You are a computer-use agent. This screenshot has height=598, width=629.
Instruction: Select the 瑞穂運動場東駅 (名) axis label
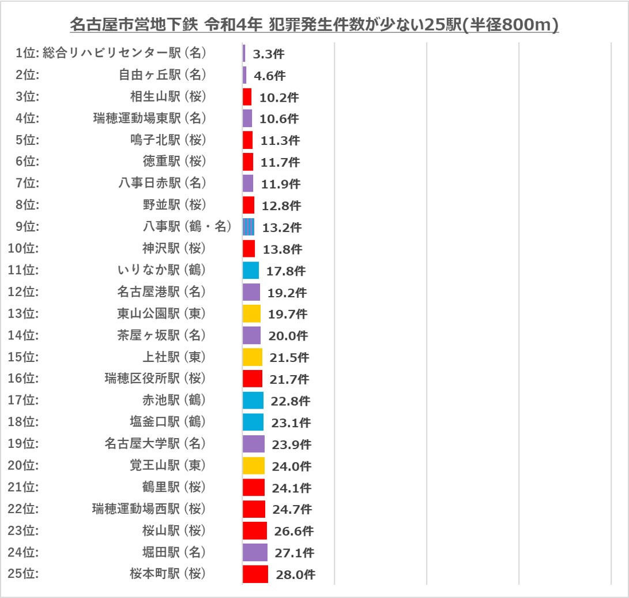(150, 118)
